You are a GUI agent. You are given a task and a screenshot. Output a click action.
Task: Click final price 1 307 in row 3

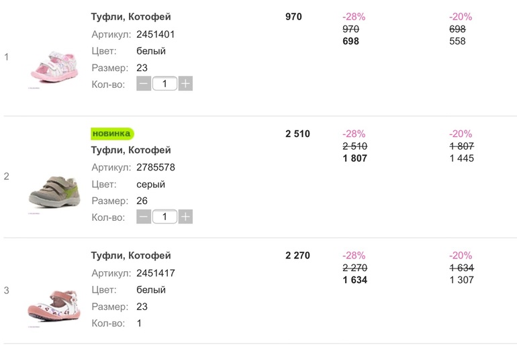pos(461,280)
